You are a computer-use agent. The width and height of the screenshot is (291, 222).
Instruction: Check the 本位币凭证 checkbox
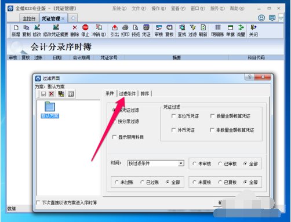pyautogui.click(x=173, y=116)
